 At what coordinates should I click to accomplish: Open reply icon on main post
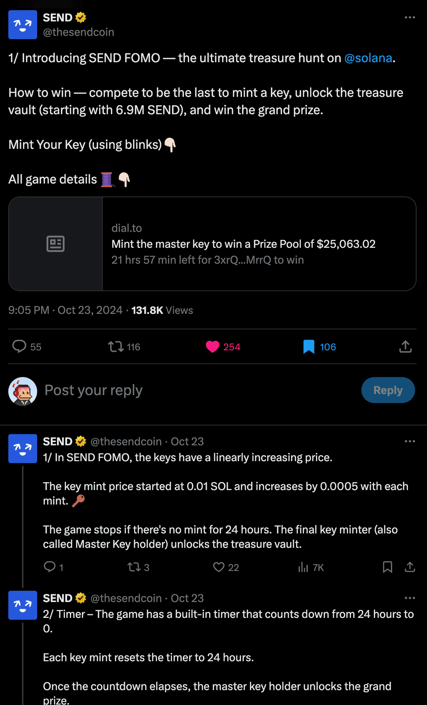pyautogui.click(x=19, y=346)
